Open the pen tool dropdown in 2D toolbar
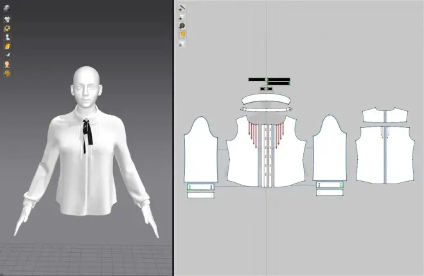The width and height of the screenshot is (424, 276). click(x=182, y=8)
